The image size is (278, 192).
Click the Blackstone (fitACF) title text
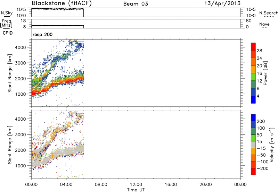click(x=62, y=3)
